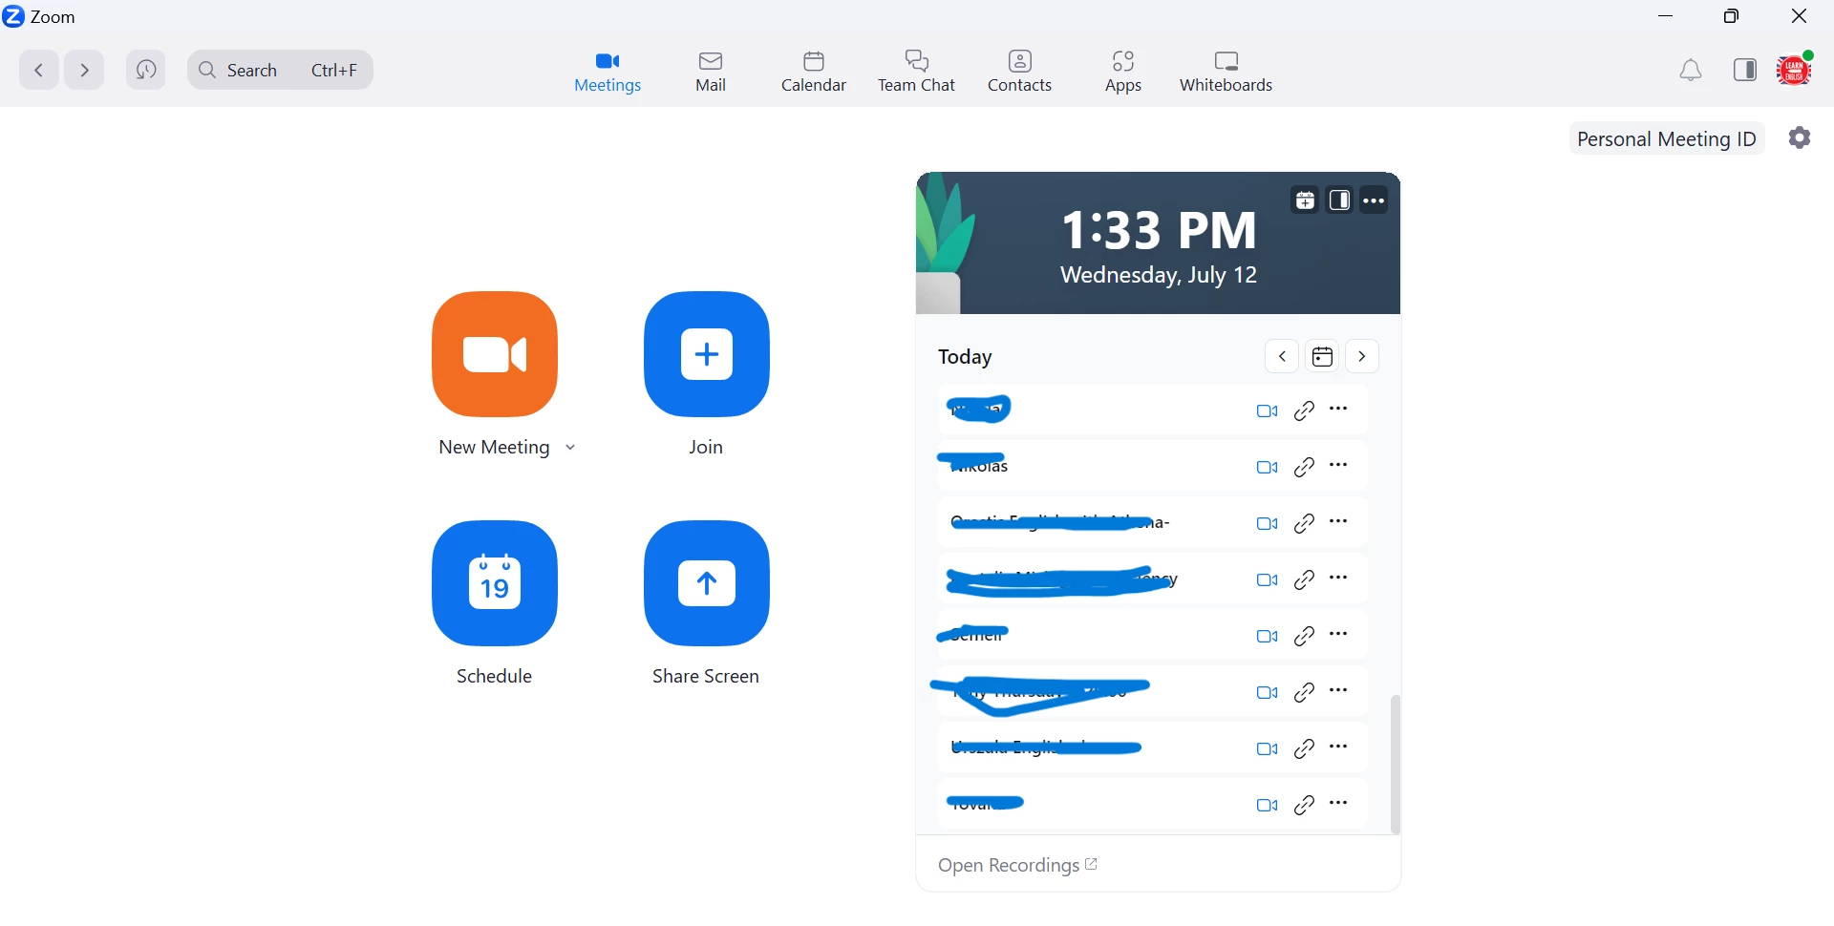Click the meeting list scrollbar thumb
This screenshot has height=926, width=1834.
pyautogui.click(x=1397, y=767)
